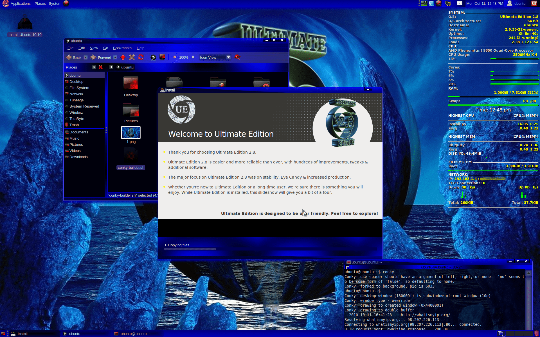Open the Home folder toolbar icon
540x337 pixels.
tap(153, 57)
